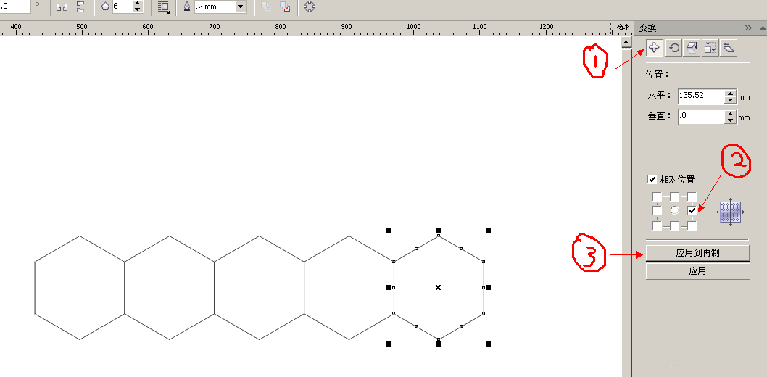
Task: Decrease polygon sides with down arrow
Action: coord(138,9)
